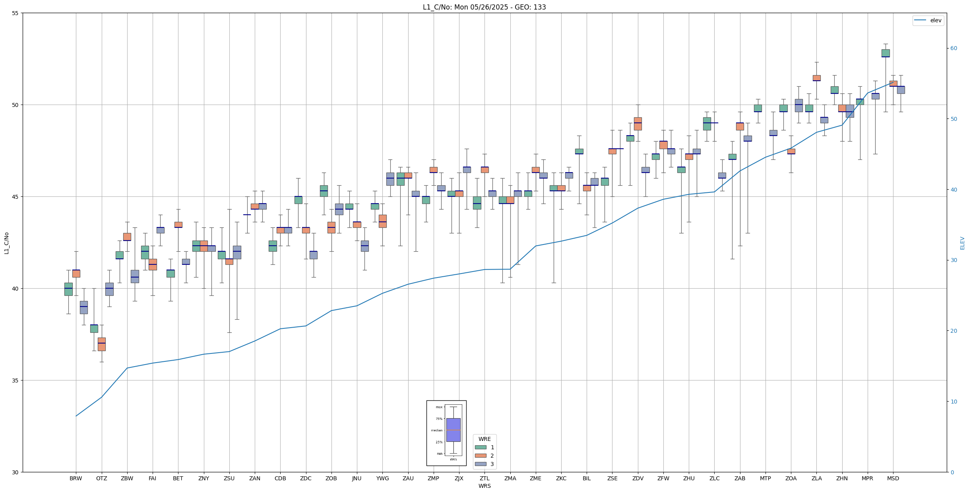Screen dimensions: 969x493
Task: Click the WRE legend title
Action: 484,439
